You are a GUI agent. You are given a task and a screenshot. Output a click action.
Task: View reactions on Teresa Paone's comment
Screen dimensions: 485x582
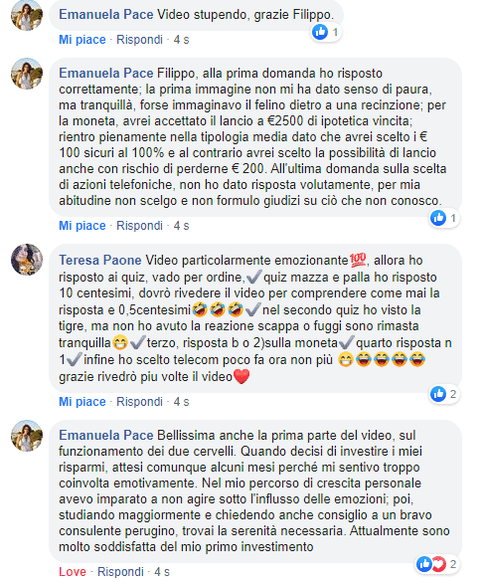click(444, 394)
